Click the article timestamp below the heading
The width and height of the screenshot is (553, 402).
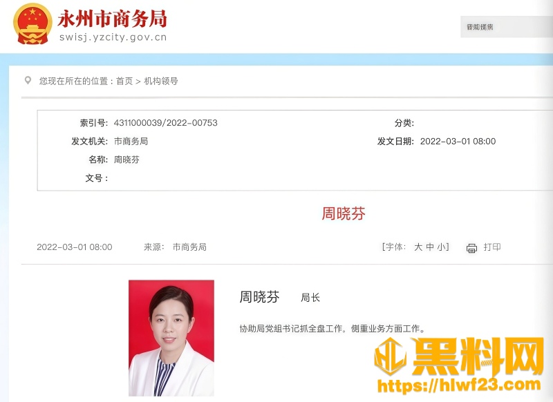pyautogui.click(x=75, y=247)
